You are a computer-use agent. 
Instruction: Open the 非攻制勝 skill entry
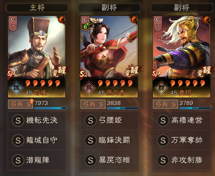pos(182,160)
